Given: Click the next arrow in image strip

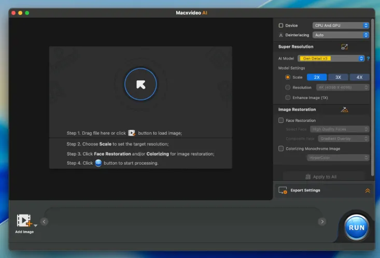Looking at the screenshot, I should coord(322,221).
